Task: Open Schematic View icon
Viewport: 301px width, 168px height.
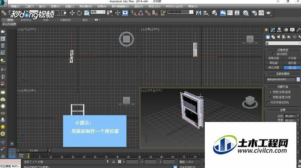Action: tap(237, 13)
